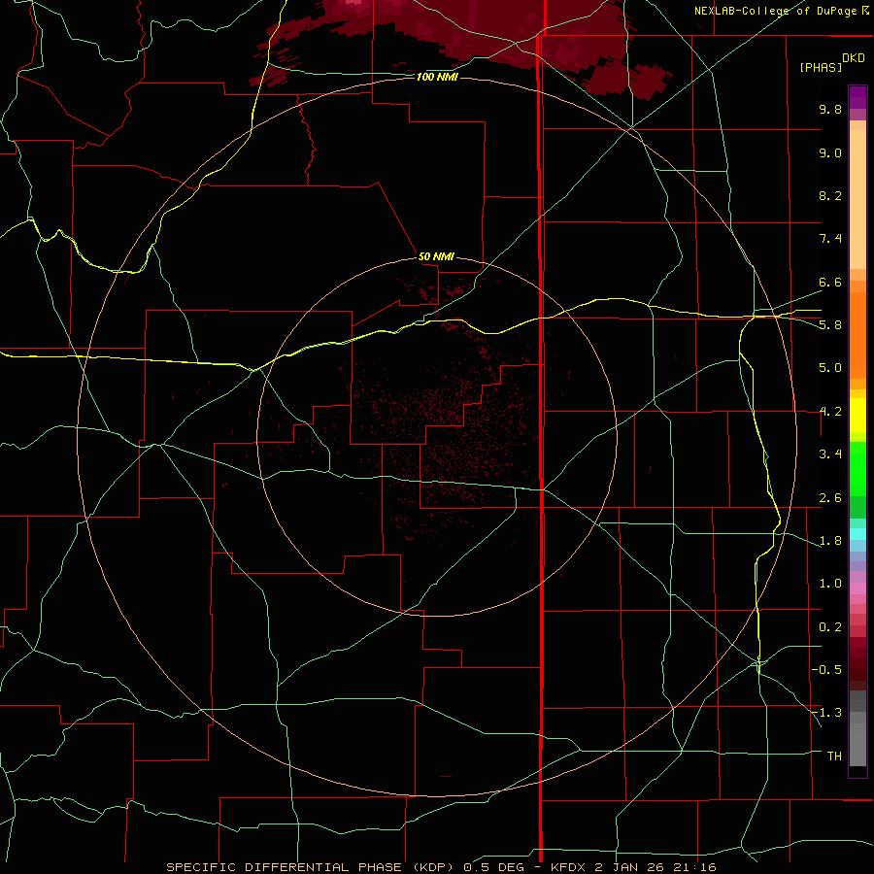
Task: Select the [PHAS] legend unit label
Action: 821,67
